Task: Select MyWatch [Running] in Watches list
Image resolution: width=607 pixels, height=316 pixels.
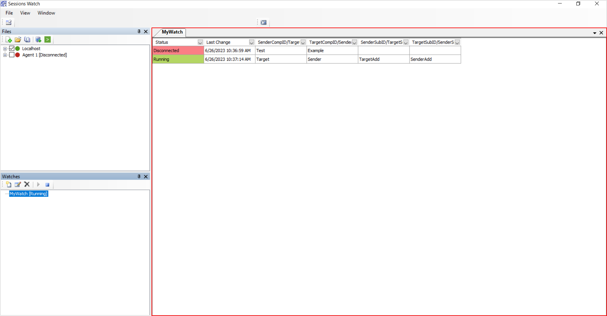Action: [x=28, y=194]
